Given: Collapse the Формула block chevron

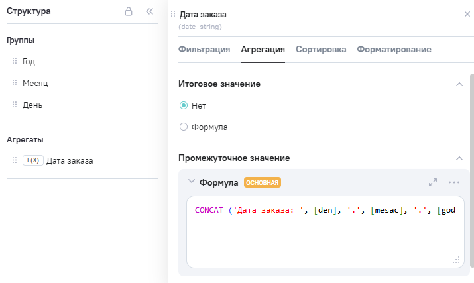Looking at the screenshot, I should (192, 182).
